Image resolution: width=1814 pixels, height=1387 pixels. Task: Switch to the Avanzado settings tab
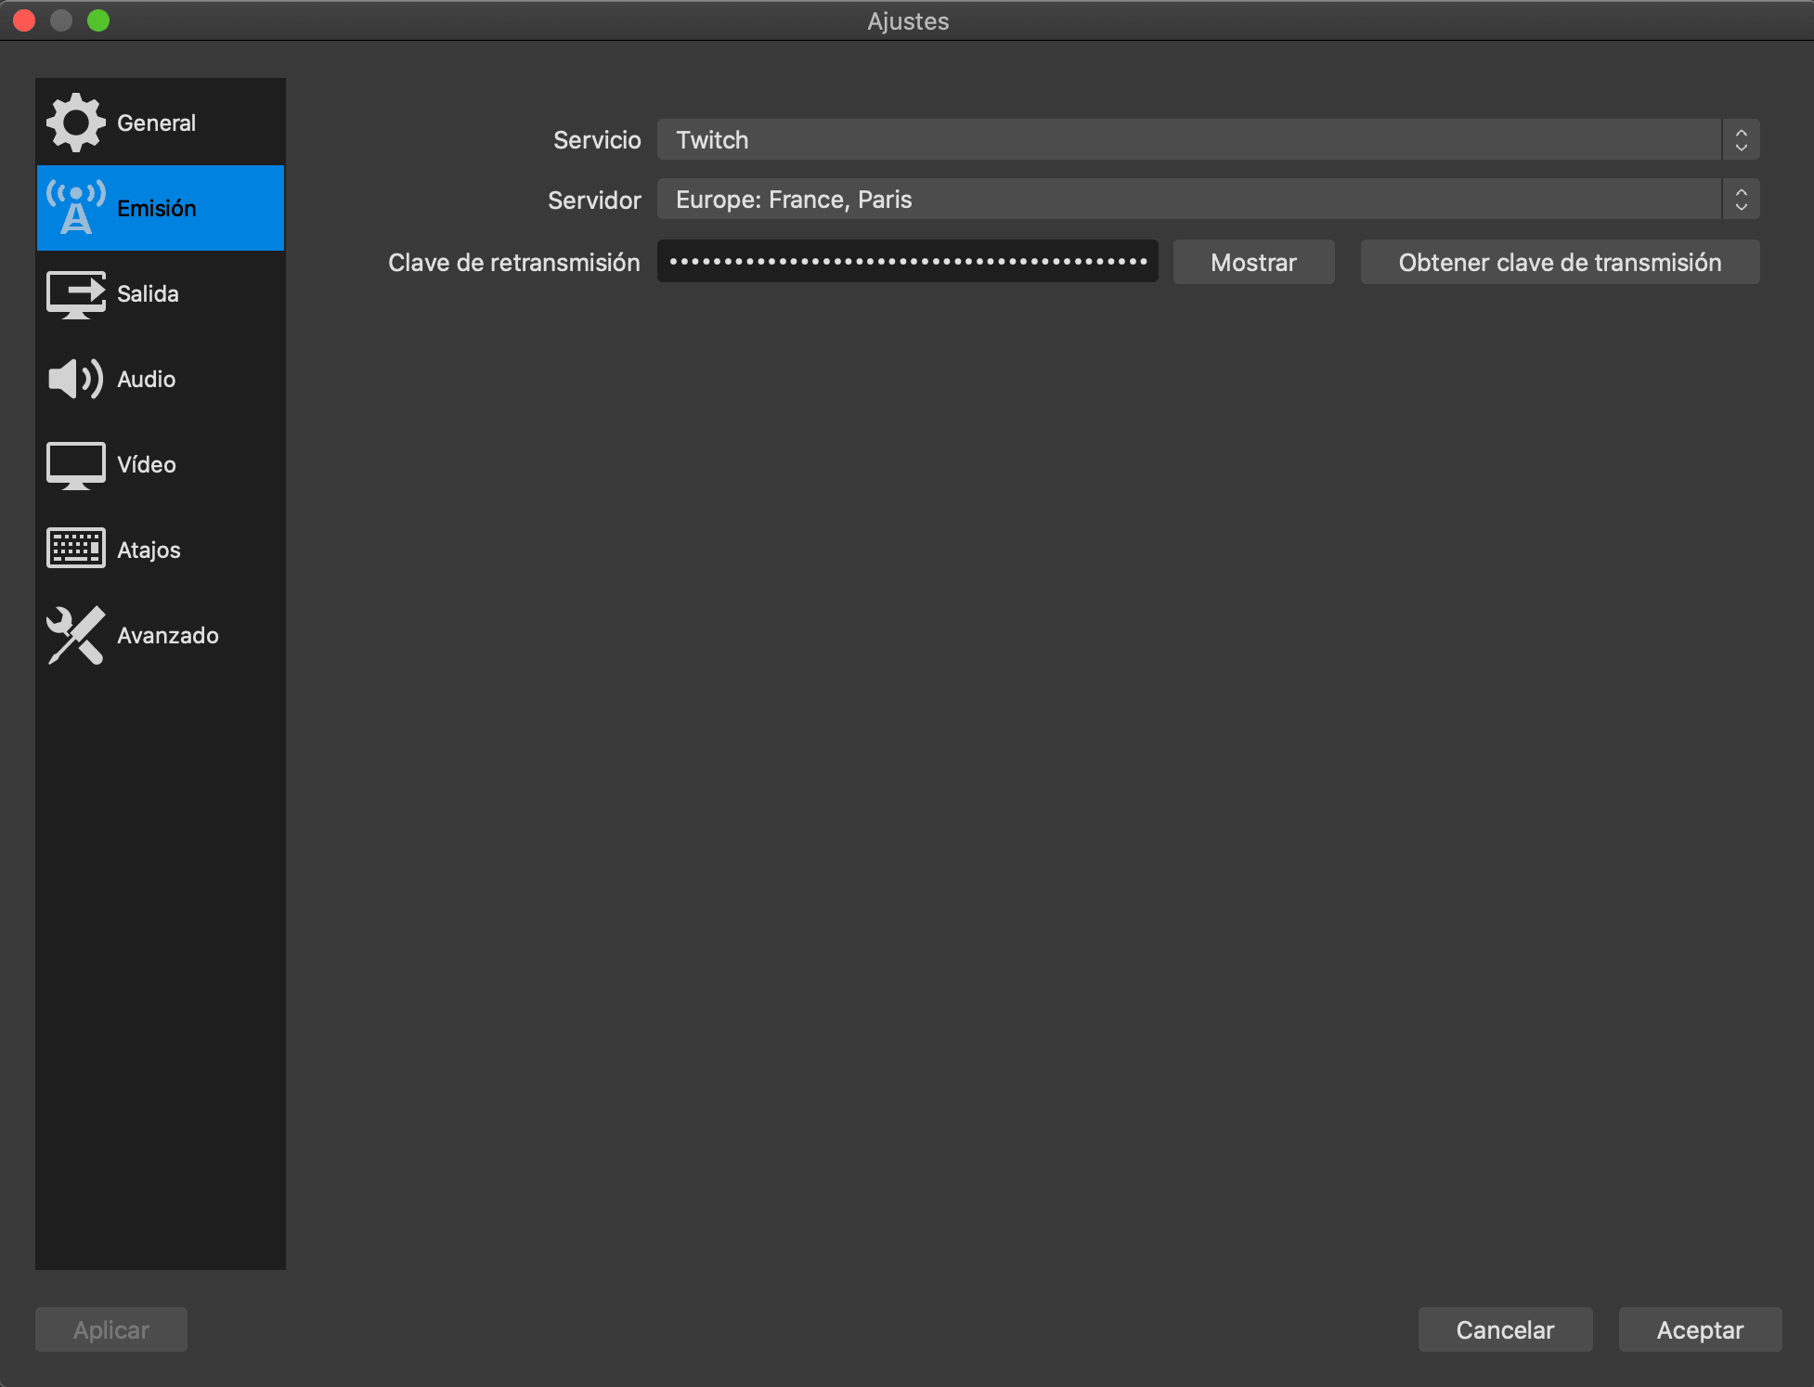[x=167, y=635]
